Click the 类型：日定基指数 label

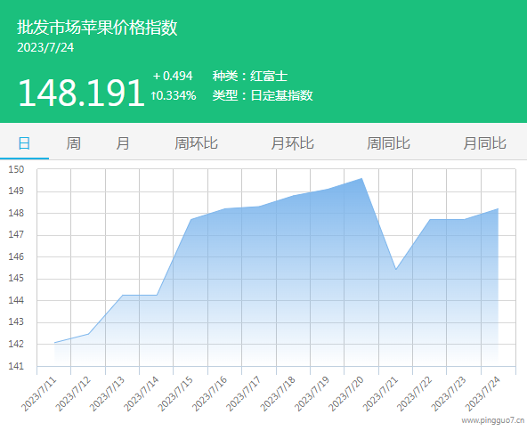pyautogui.click(x=263, y=95)
